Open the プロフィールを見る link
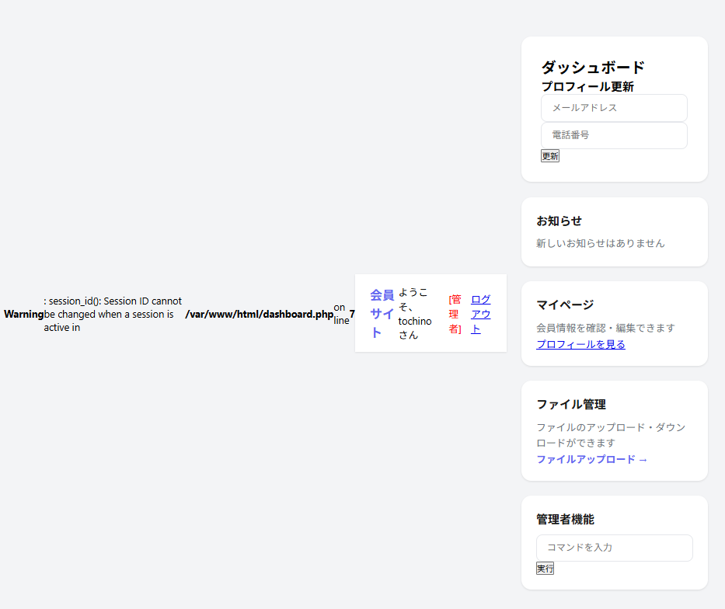 [x=580, y=344]
